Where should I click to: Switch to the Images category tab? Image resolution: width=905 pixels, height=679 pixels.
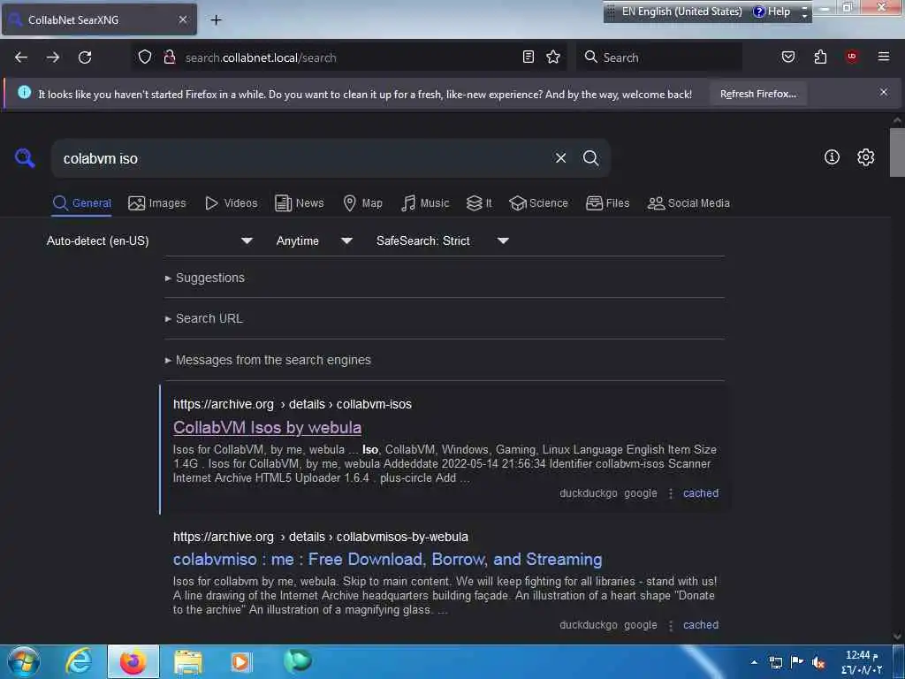click(x=157, y=203)
